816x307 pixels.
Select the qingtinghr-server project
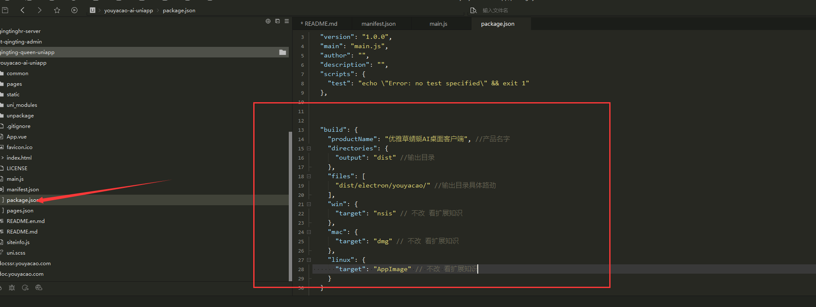point(20,31)
